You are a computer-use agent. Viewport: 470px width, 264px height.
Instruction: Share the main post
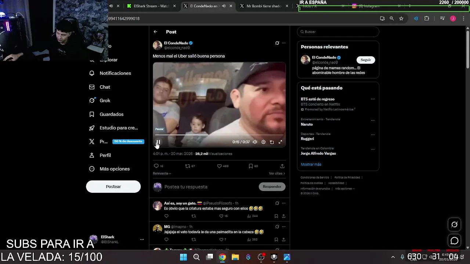[282, 166]
